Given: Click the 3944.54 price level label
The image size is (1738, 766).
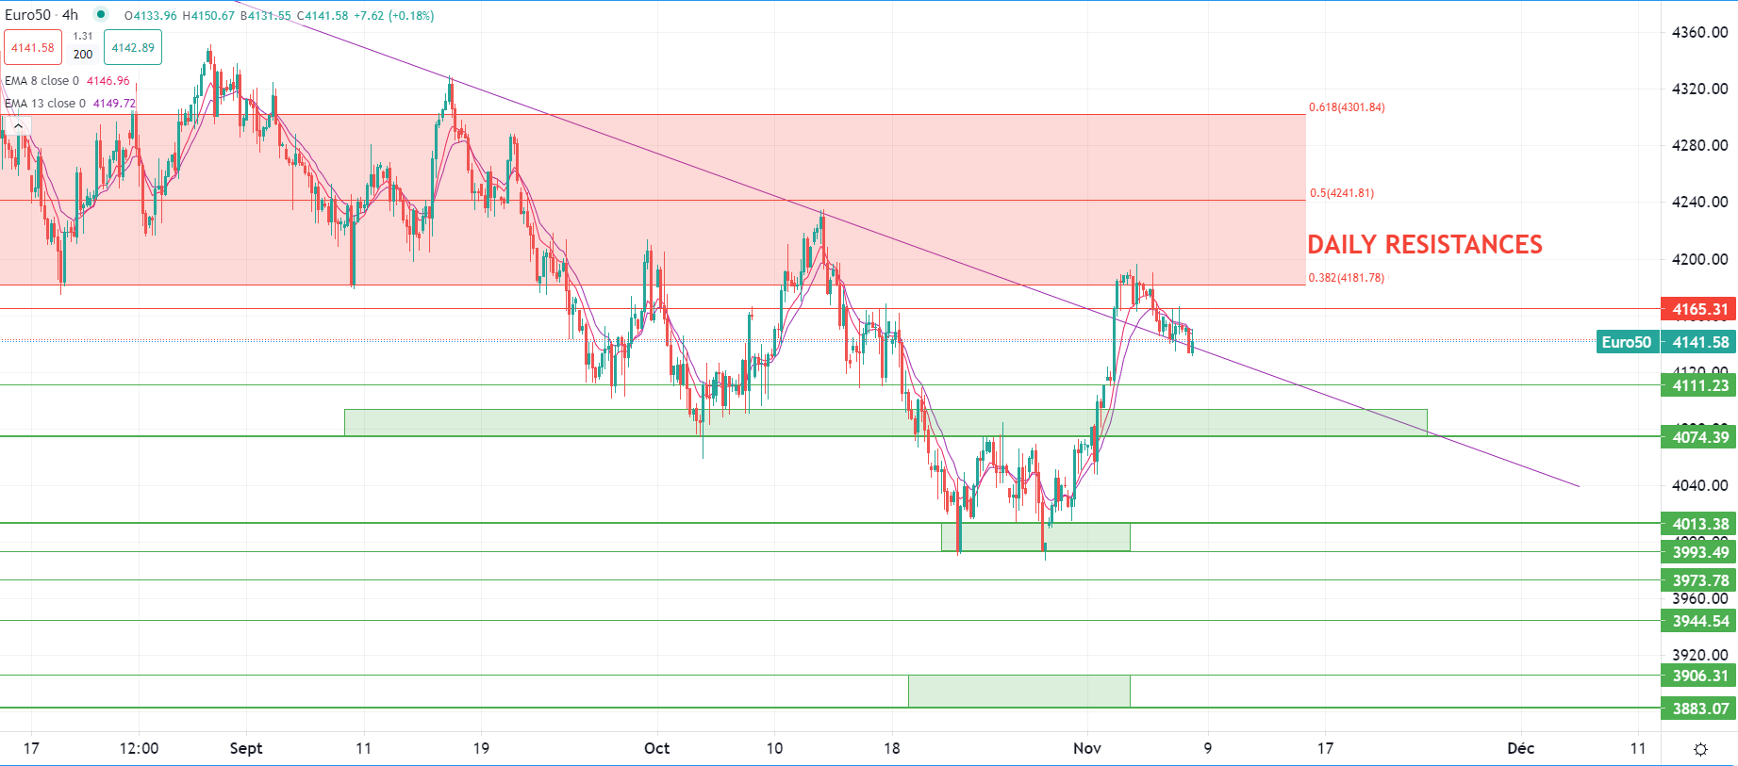Looking at the screenshot, I should [x=1699, y=621].
